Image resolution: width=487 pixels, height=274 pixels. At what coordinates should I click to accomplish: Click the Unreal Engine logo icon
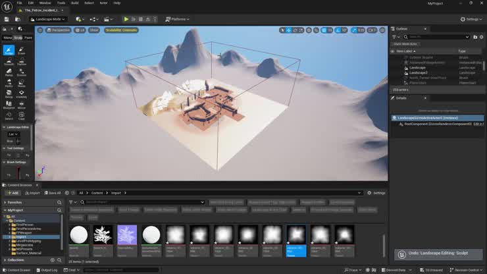coord(7,7)
